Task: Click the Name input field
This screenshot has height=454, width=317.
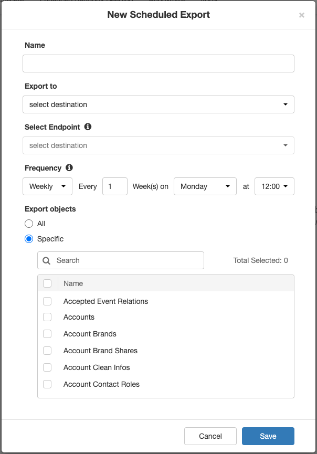Action: click(x=158, y=64)
